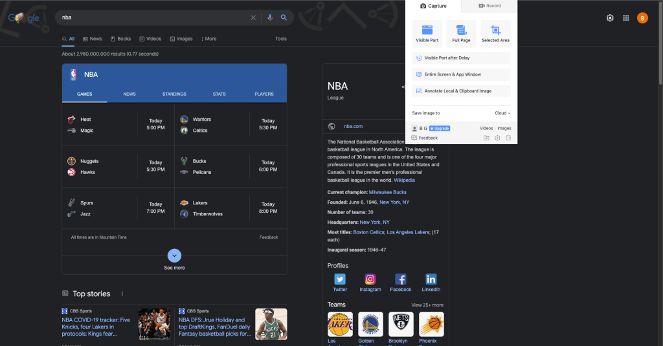Click Visible Part after Delay button
This screenshot has height=346, width=663.
461,58
